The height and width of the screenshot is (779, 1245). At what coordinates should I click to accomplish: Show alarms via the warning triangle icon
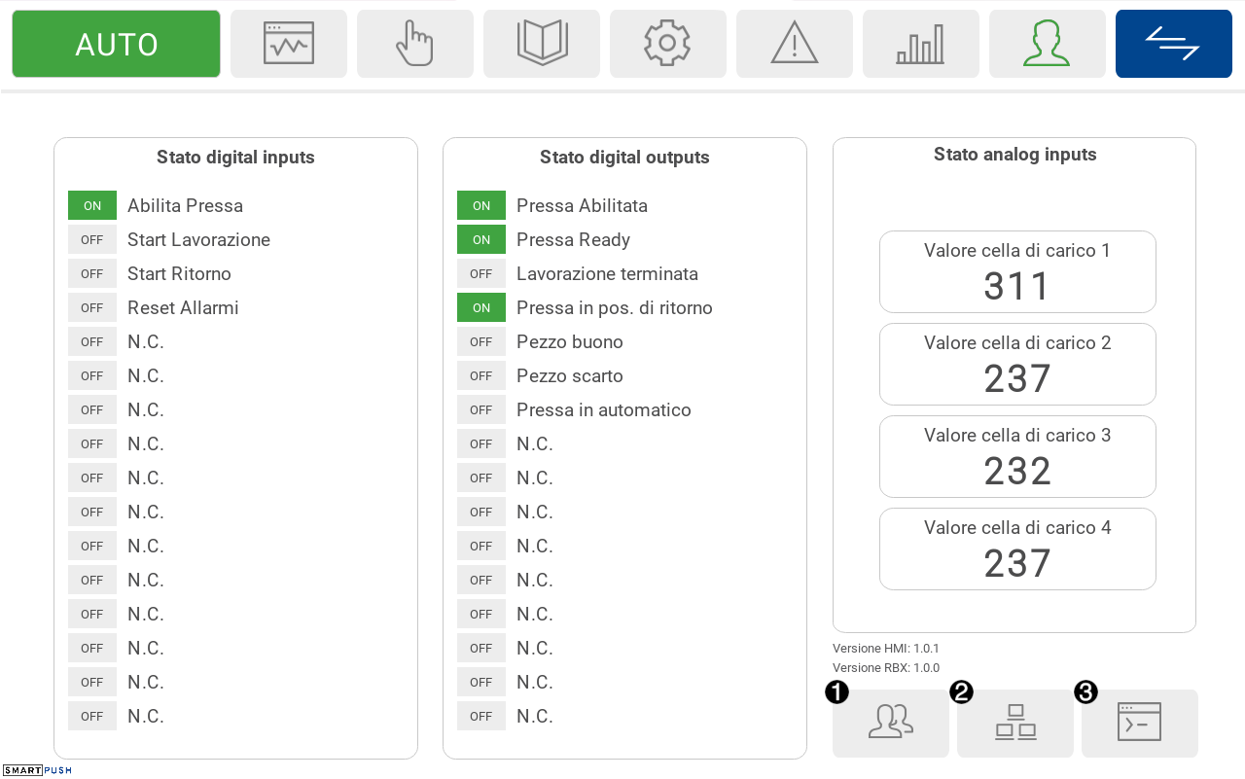coord(795,44)
